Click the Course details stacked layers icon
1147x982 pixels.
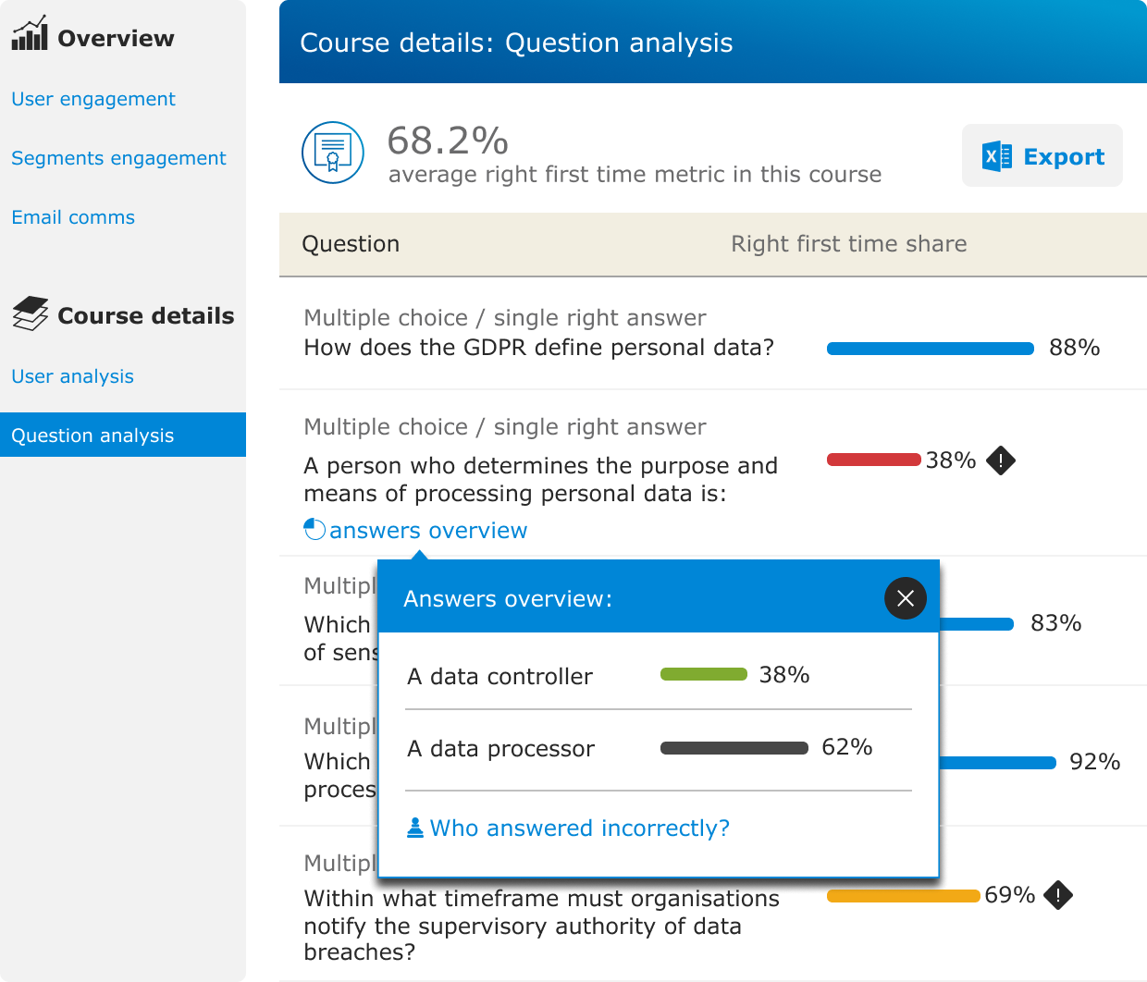click(x=31, y=313)
